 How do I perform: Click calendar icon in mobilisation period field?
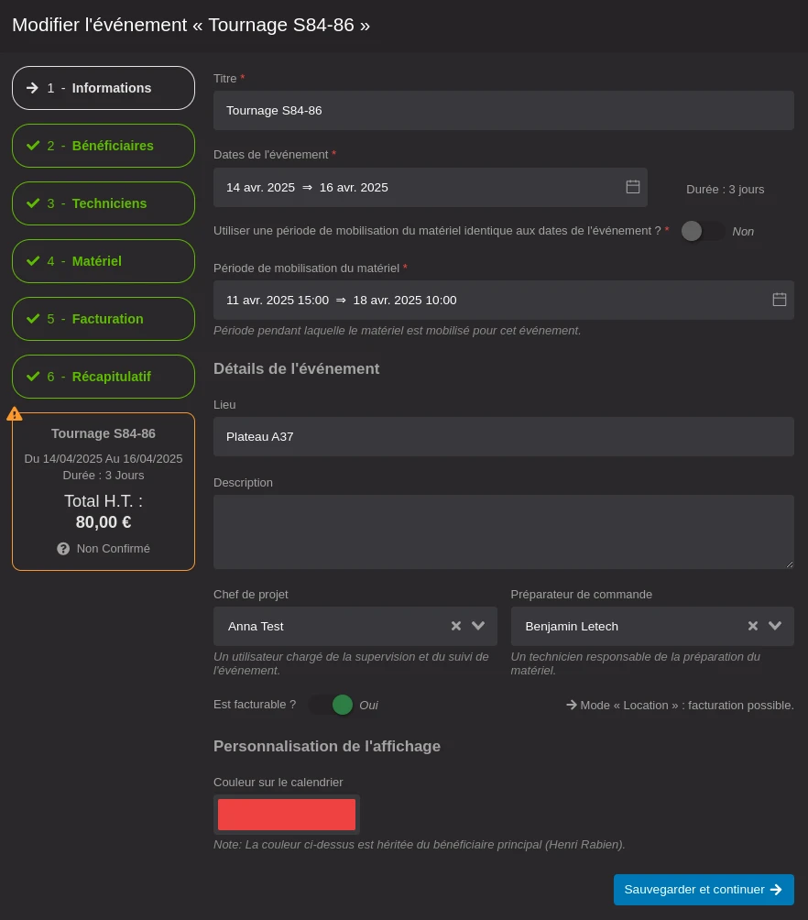click(779, 300)
